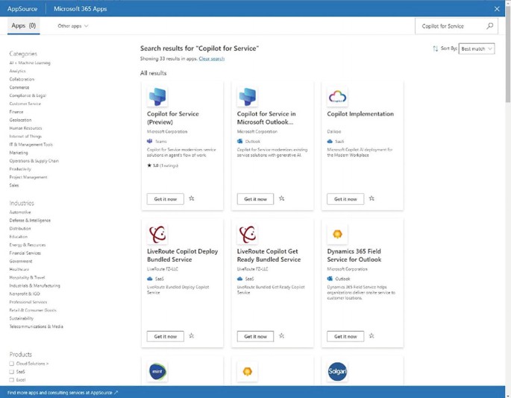Favorite Copilot Implementation with the star icon
The width and height of the screenshot is (511, 398).
click(372, 198)
